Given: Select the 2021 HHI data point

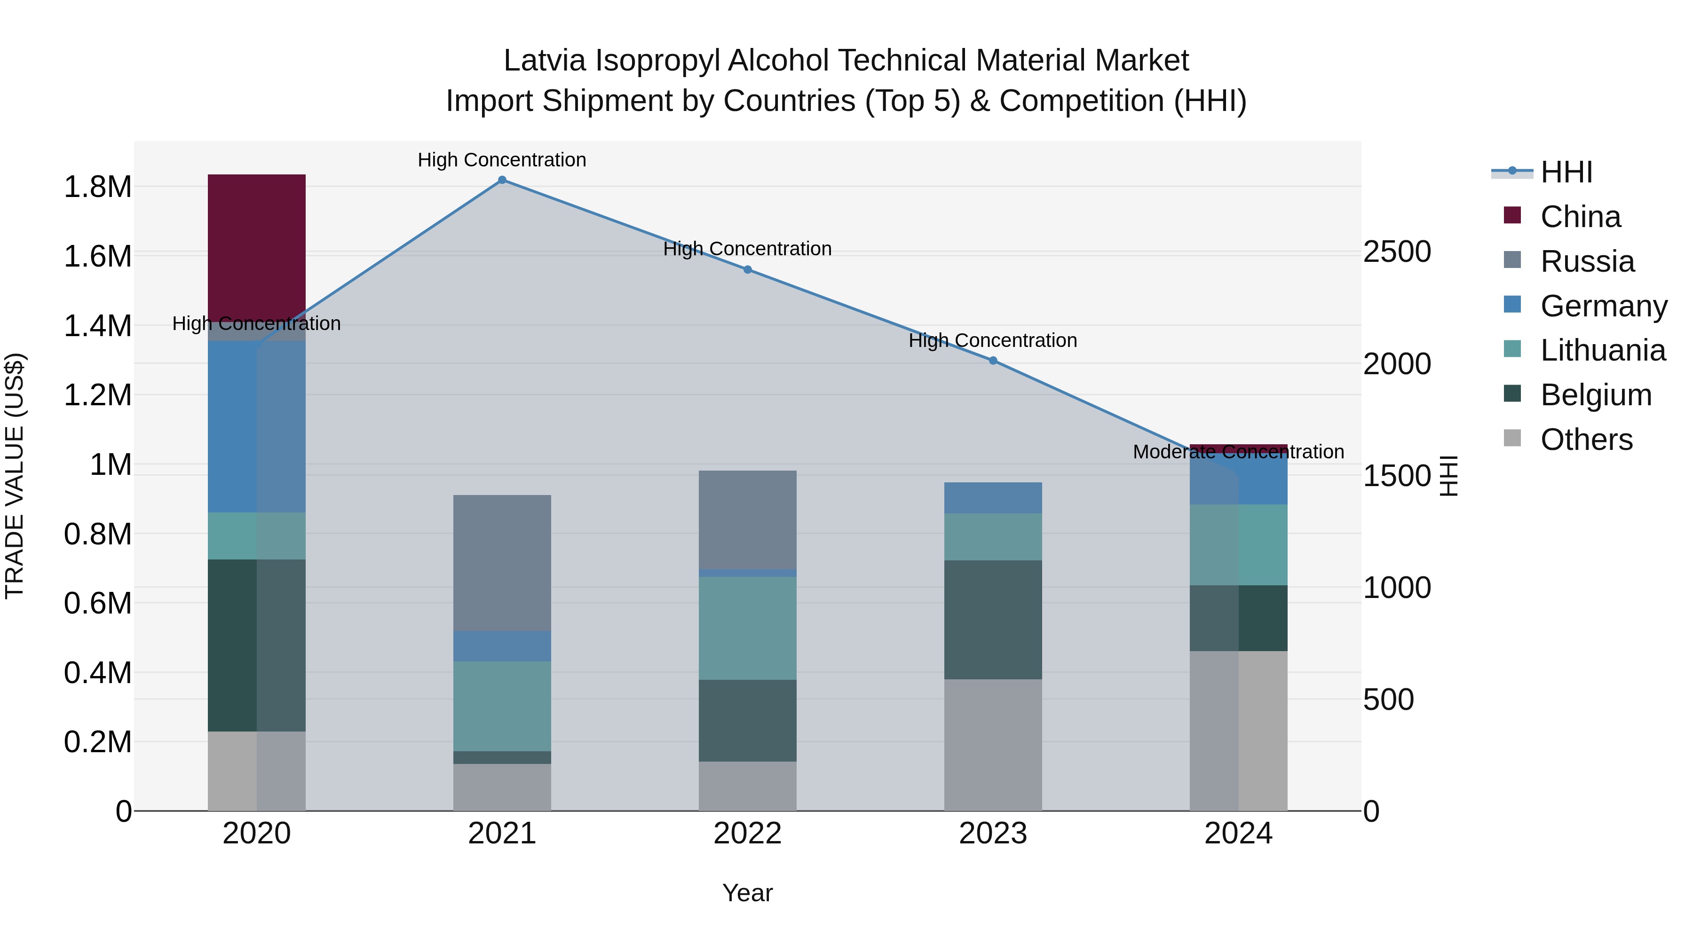Looking at the screenshot, I should click(x=502, y=180).
